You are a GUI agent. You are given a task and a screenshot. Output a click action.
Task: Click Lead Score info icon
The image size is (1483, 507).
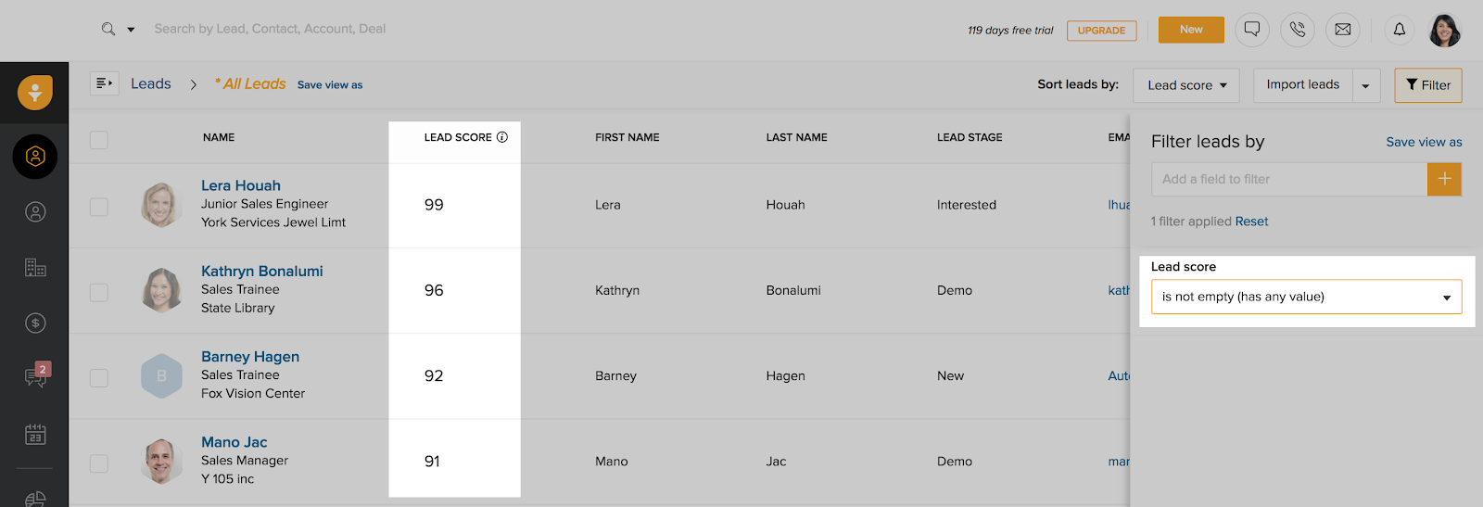pos(502,137)
